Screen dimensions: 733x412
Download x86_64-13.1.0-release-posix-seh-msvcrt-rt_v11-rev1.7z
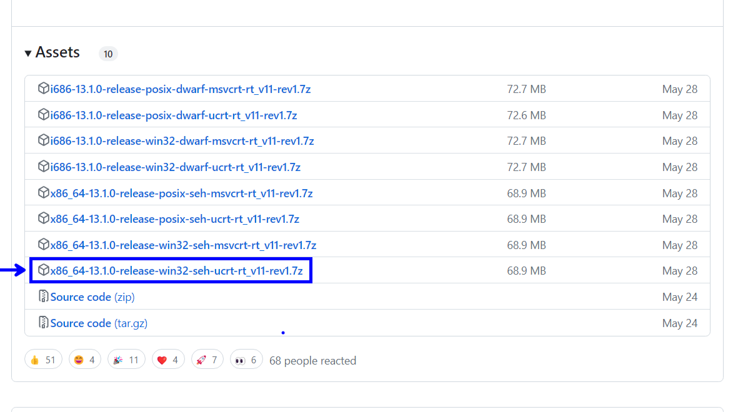click(x=181, y=194)
